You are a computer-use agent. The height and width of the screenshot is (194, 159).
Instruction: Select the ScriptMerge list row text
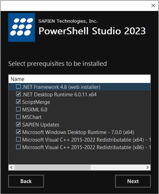click(36, 102)
